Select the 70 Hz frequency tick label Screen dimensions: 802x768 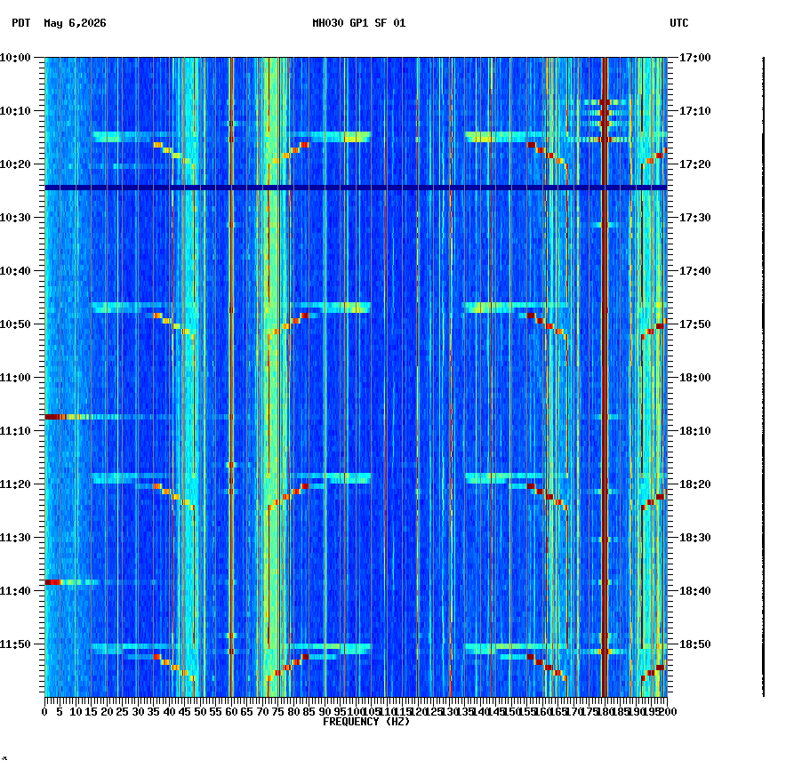pyautogui.click(x=262, y=712)
